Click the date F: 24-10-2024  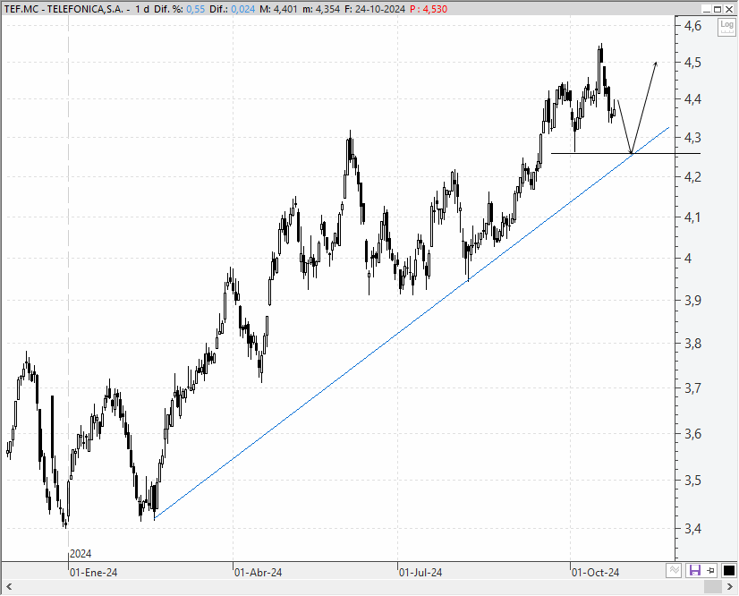(x=375, y=9)
